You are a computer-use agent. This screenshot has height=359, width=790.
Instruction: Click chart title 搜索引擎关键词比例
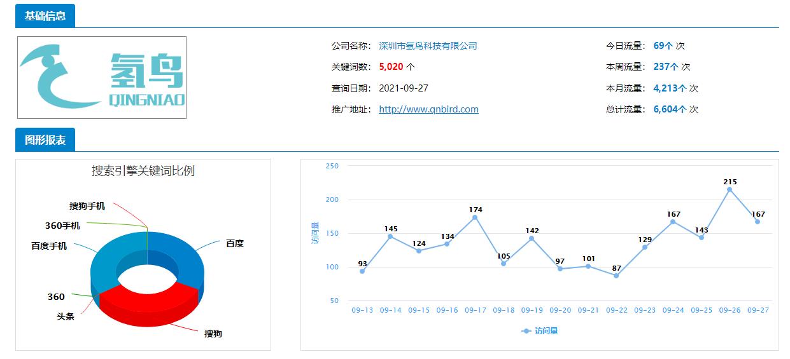143,171
